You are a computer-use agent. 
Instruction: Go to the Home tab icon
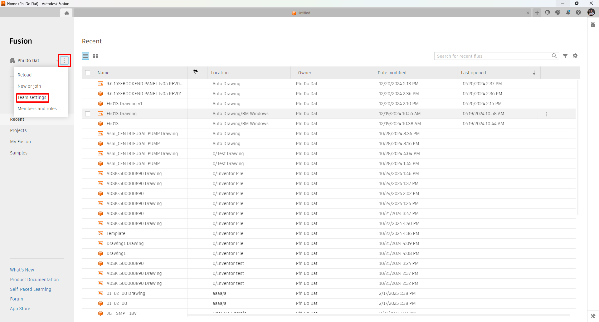coord(66,13)
